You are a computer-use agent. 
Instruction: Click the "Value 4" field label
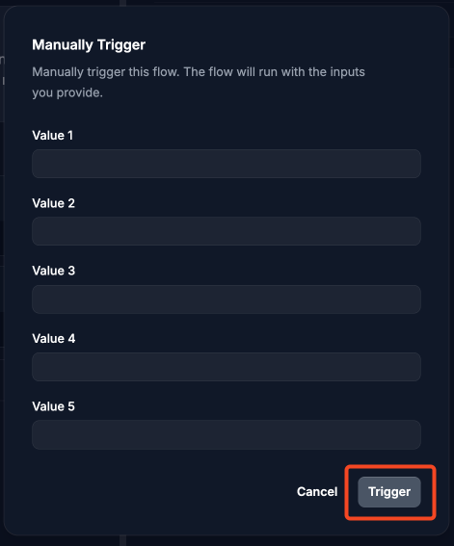pyautogui.click(x=54, y=338)
